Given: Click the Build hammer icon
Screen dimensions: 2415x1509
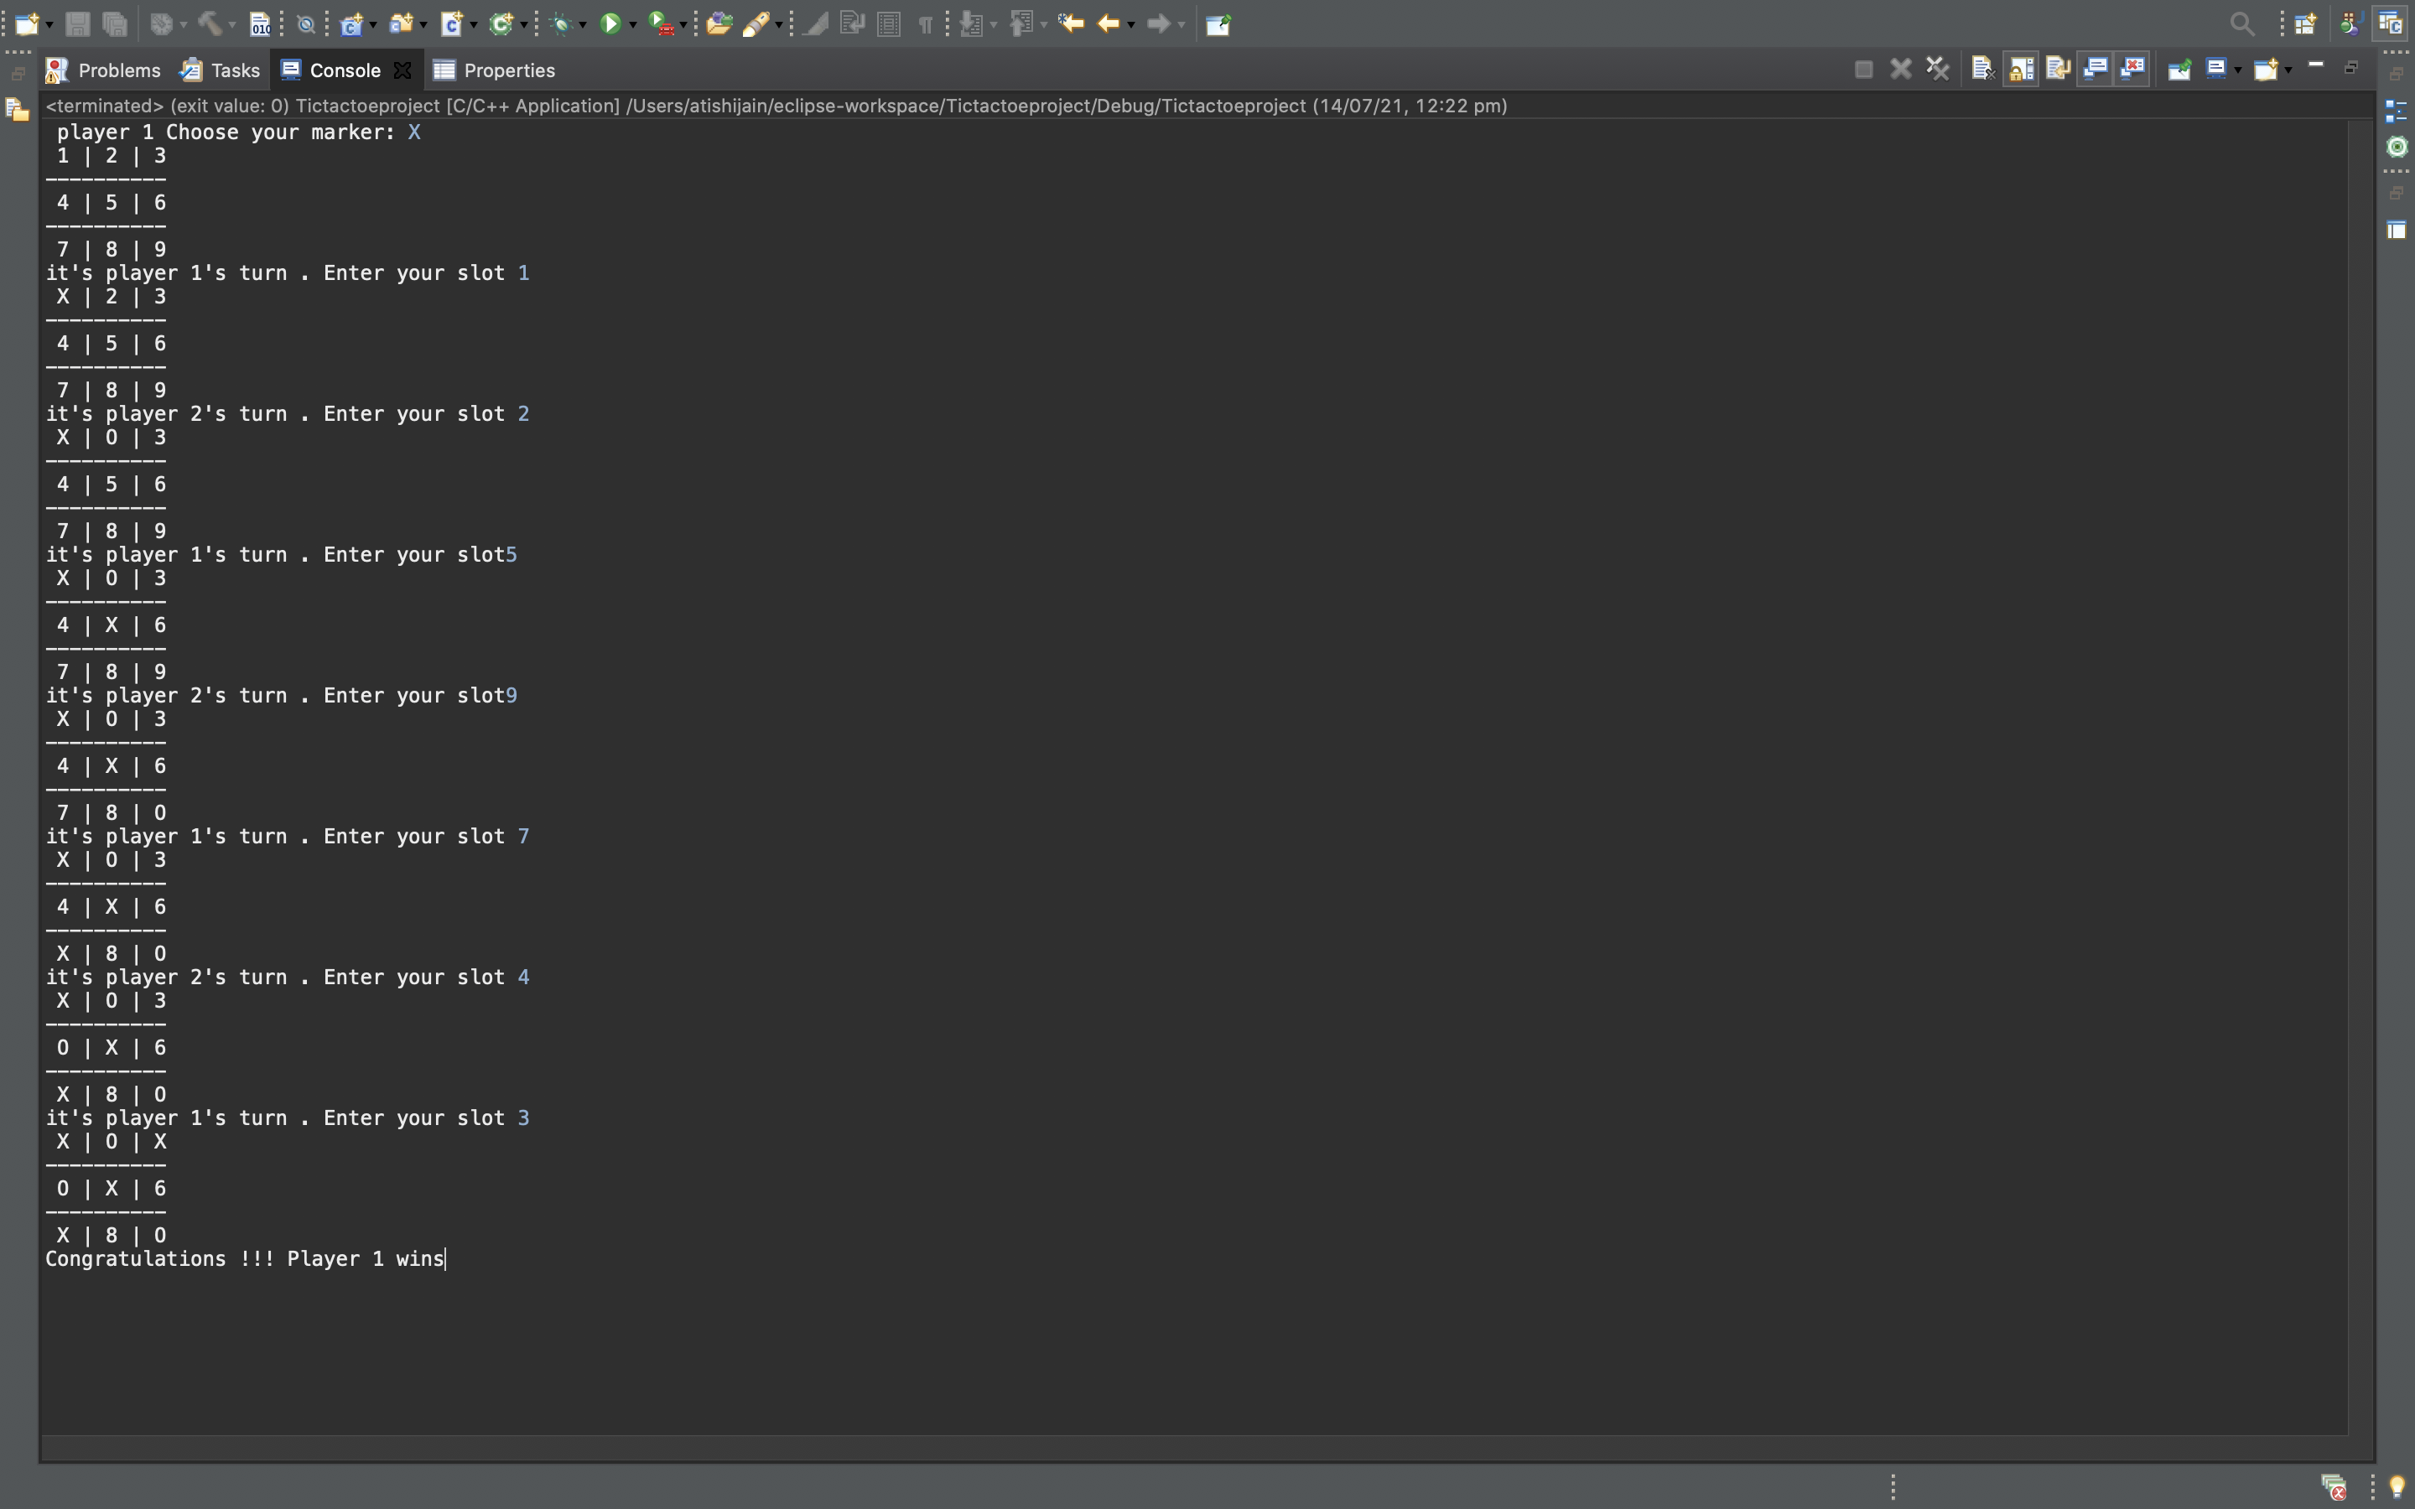Looking at the screenshot, I should [211, 24].
